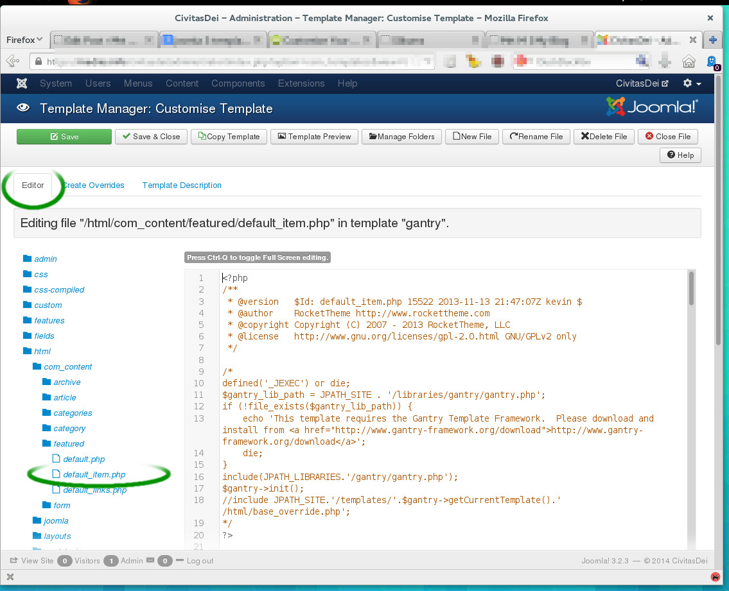Open the settings gear dropdown
729x591 pixels.
click(x=692, y=83)
